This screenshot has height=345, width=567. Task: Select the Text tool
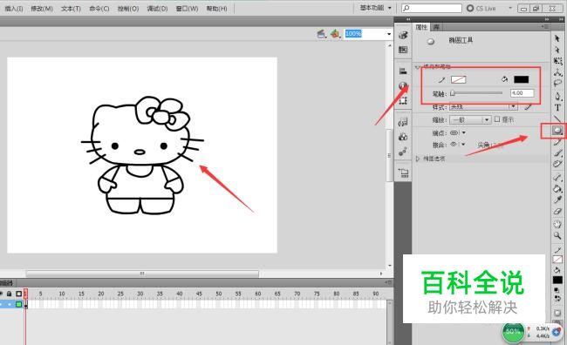pos(557,108)
